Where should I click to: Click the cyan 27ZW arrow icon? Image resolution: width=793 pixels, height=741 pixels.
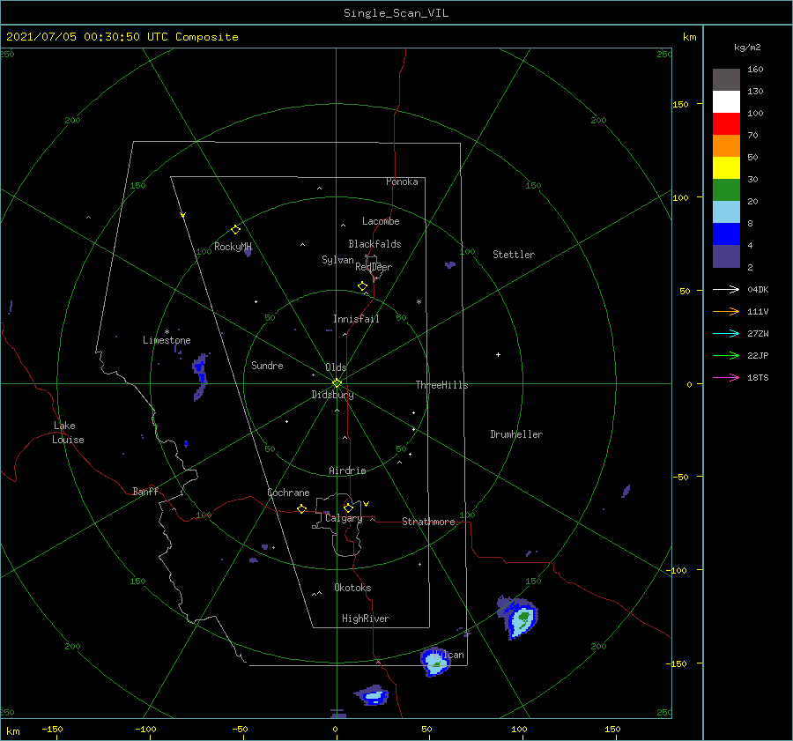point(726,333)
